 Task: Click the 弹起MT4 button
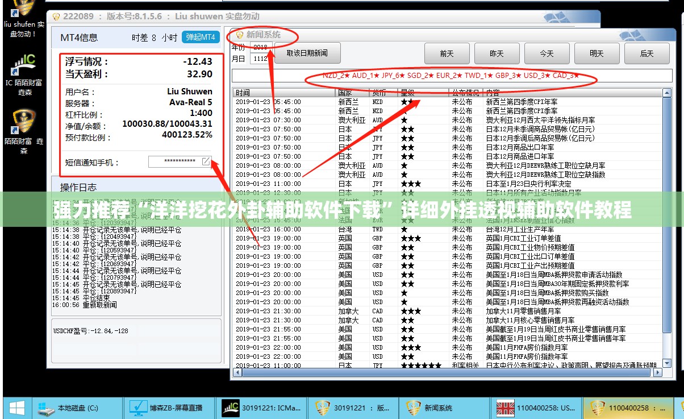tap(201, 37)
